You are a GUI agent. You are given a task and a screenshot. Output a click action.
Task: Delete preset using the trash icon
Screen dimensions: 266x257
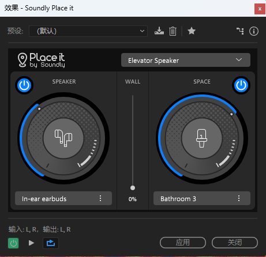click(x=173, y=31)
